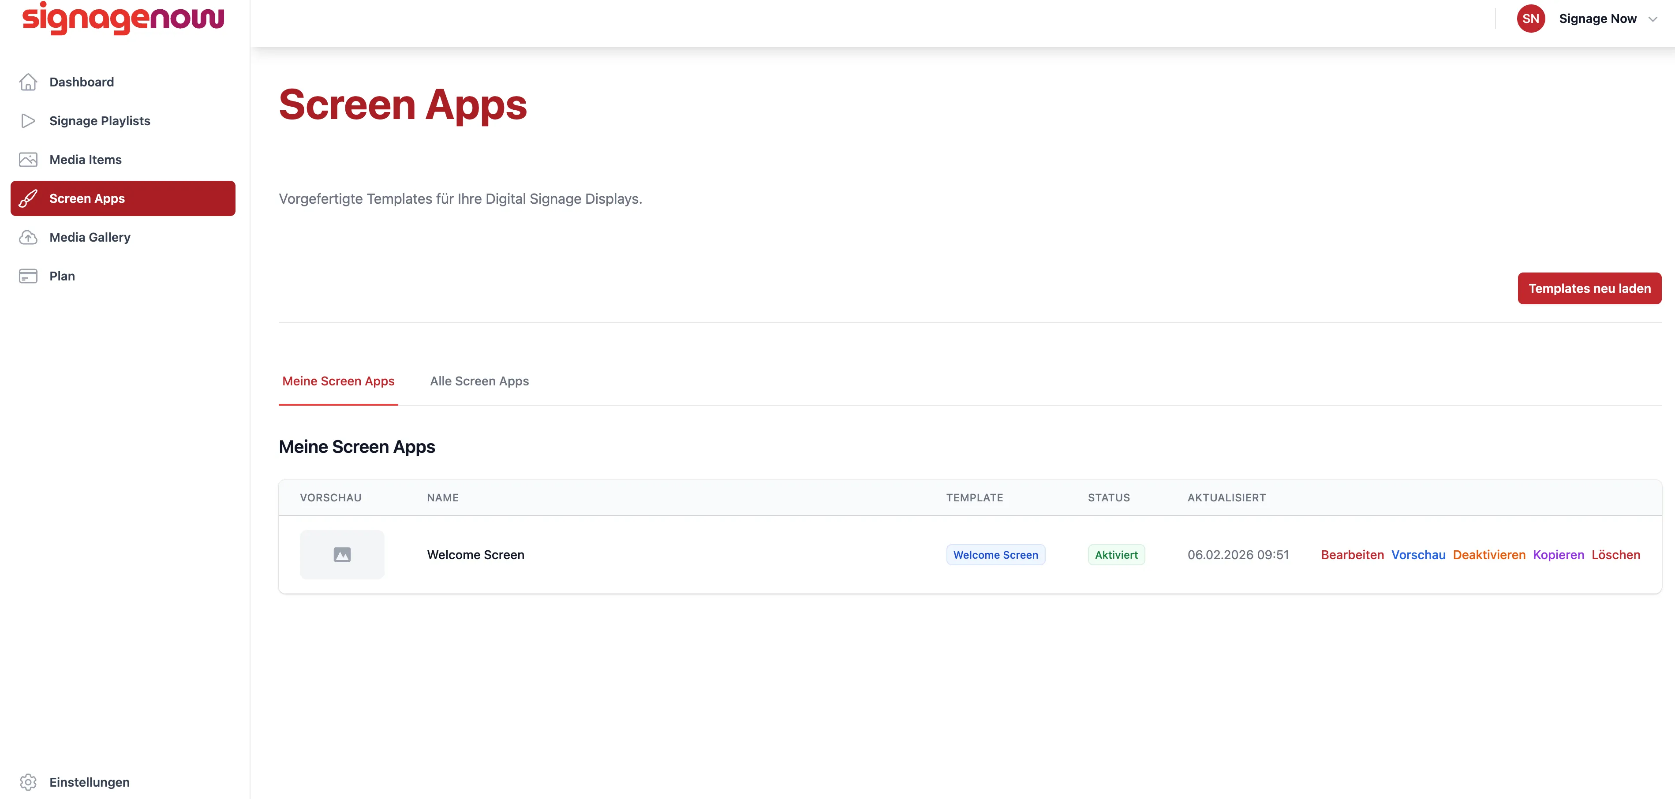Click the Media Items picture icon
This screenshot has height=799, width=1675.
tap(28, 160)
